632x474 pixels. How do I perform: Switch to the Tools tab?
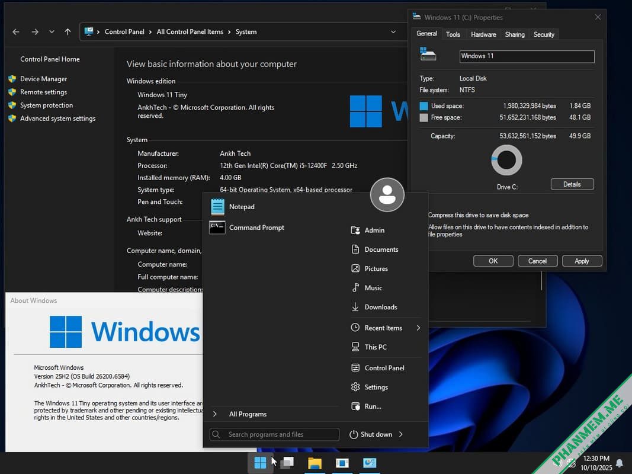click(x=453, y=35)
